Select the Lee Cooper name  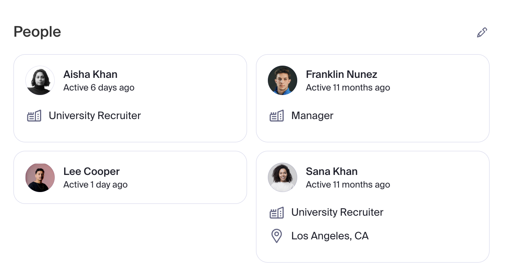tap(91, 172)
